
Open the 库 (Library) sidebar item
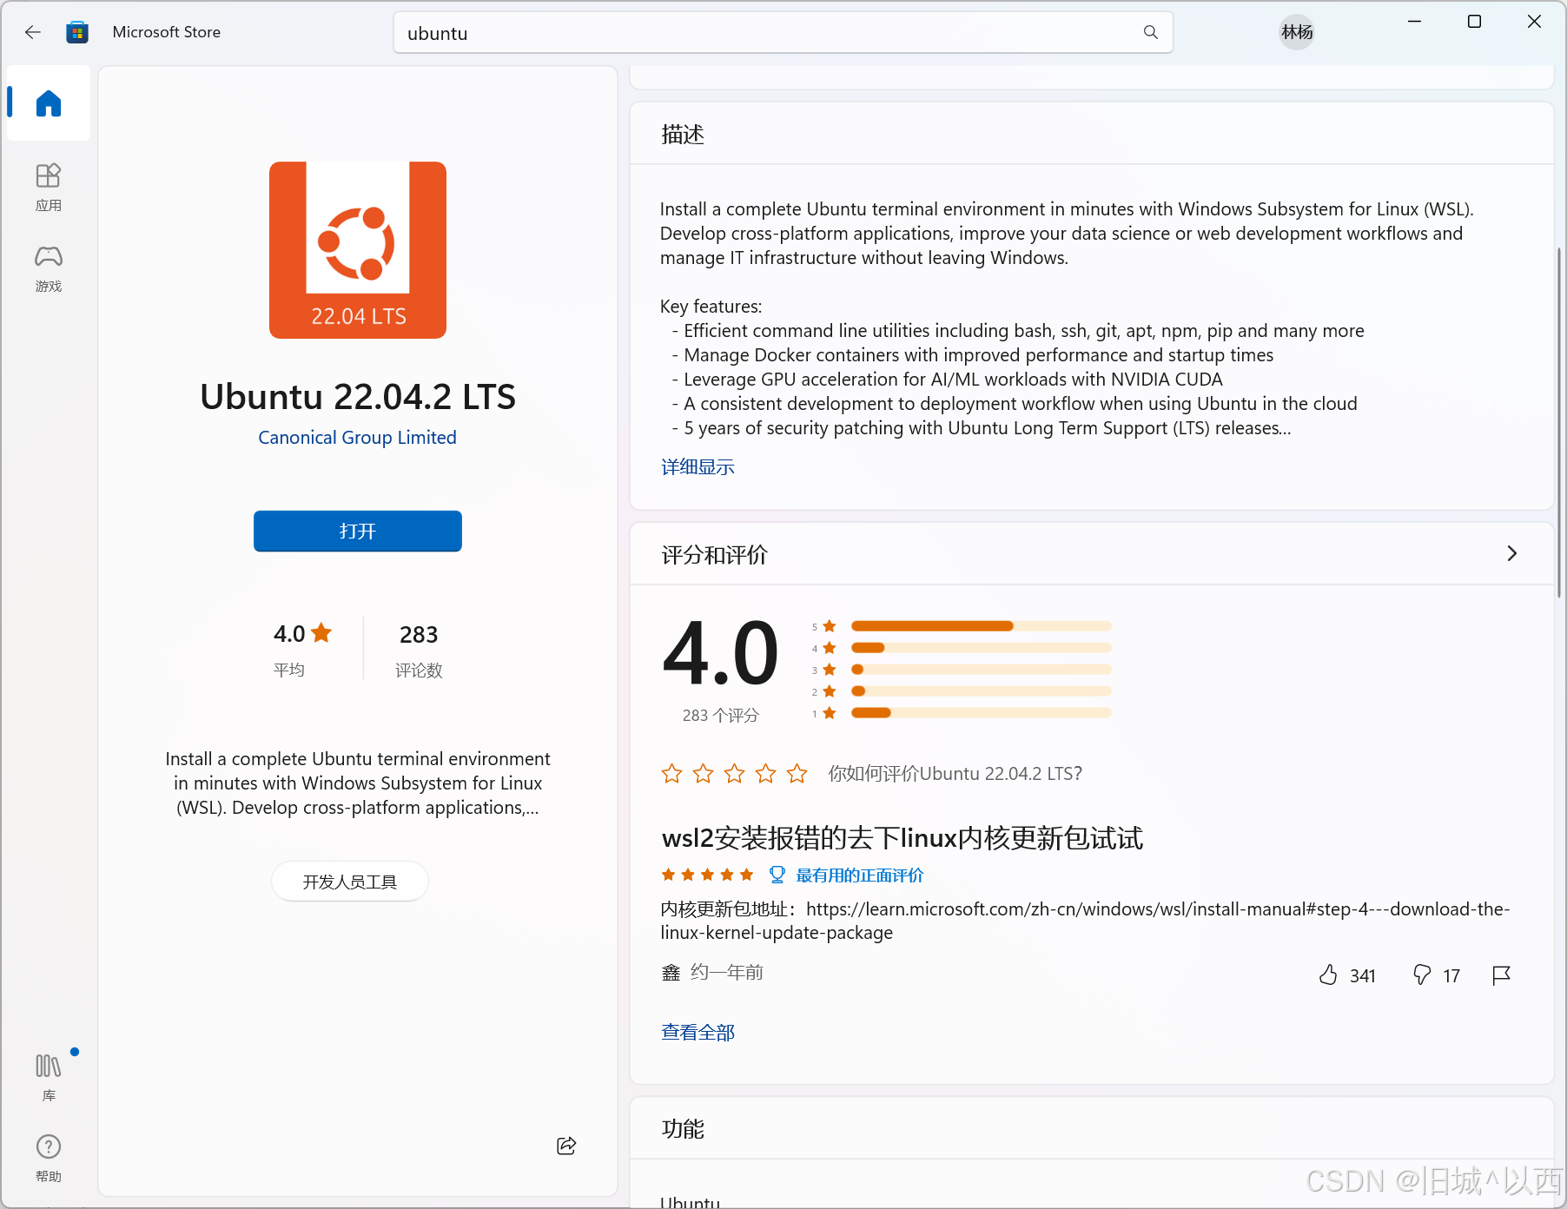click(x=49, y=1076)
